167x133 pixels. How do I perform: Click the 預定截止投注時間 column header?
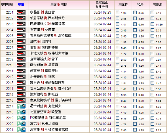(x=102, y=5)
